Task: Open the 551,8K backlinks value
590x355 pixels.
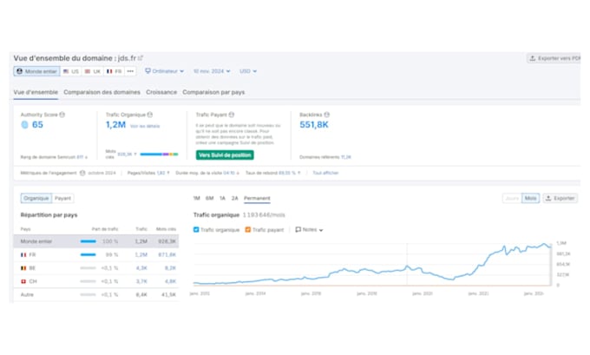Action: click(x=314, y=125)
